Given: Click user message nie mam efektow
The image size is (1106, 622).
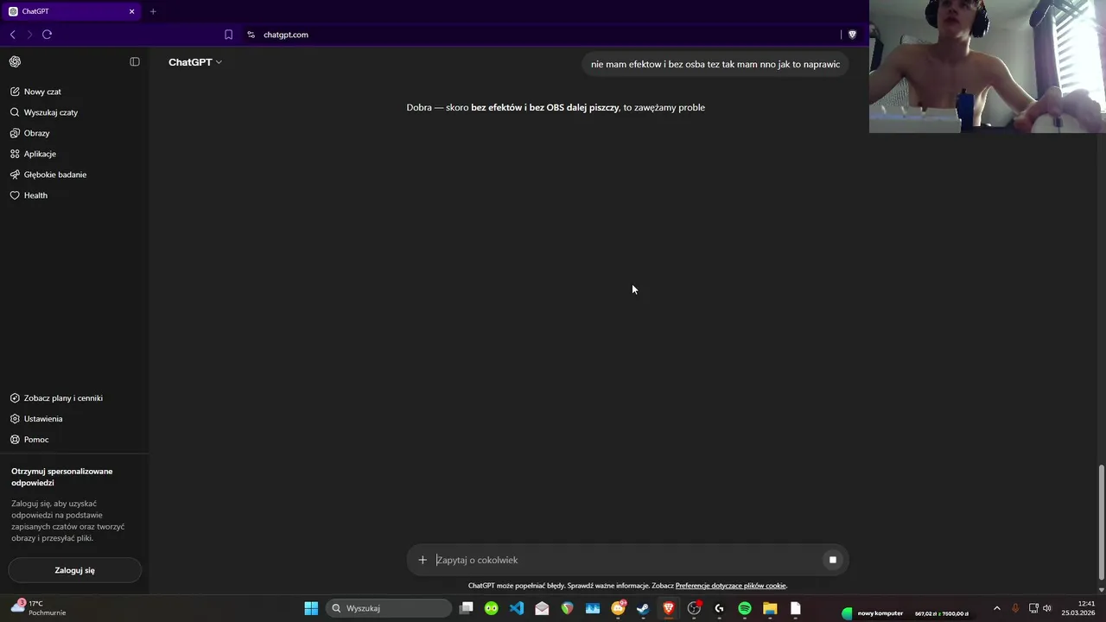Looking at the screenshot, I should click(x=715, y=64).
